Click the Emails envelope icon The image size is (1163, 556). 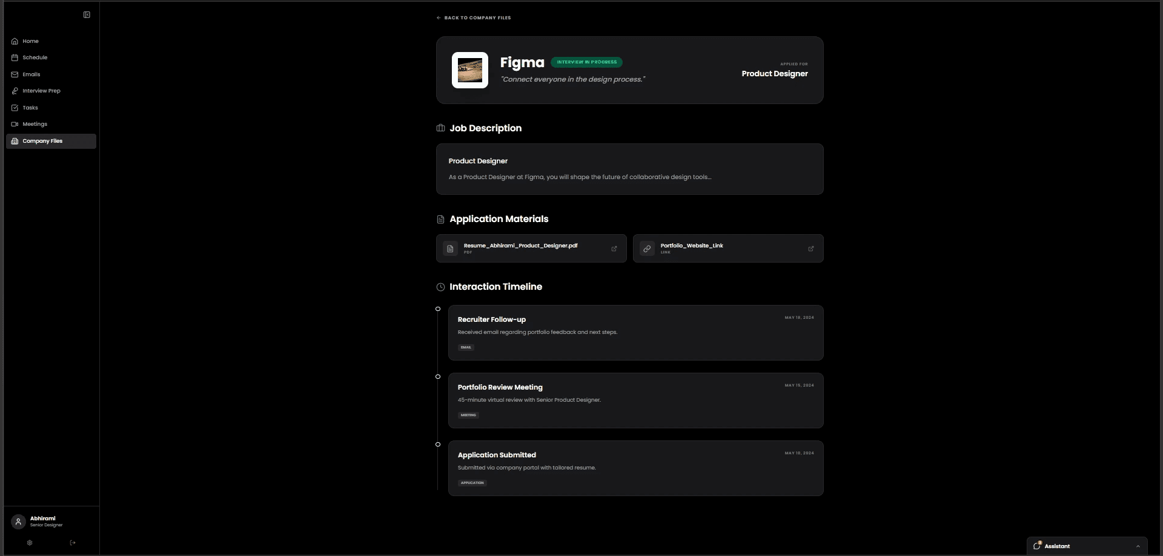coord(15,74)
